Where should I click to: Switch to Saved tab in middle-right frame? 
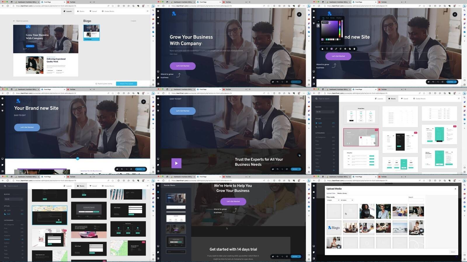(405, 99)
